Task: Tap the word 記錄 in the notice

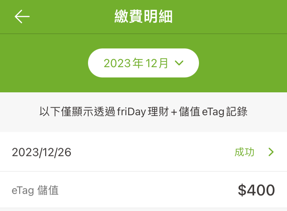Action: point(237,112)
